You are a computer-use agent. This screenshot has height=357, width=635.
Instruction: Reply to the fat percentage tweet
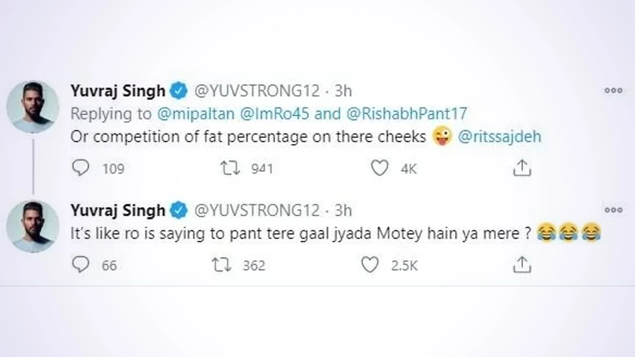coord(80,168)
